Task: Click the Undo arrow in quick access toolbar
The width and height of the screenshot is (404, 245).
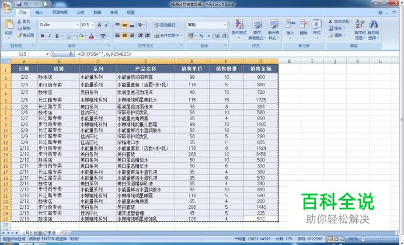Action: tap(26, 5)
